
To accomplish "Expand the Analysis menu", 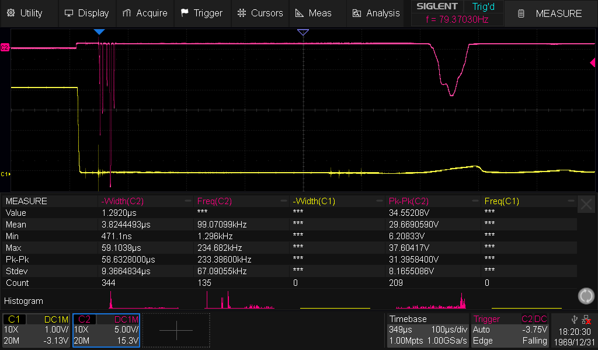I will pos(376,13).
